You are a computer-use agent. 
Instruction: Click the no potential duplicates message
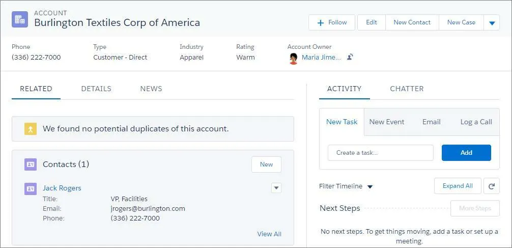coord(135,129)
